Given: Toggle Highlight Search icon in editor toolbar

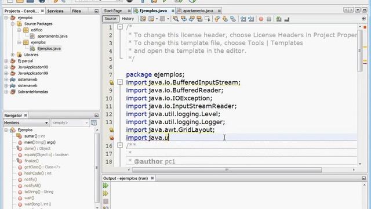Looking at the screenshot, I should 199,19.
